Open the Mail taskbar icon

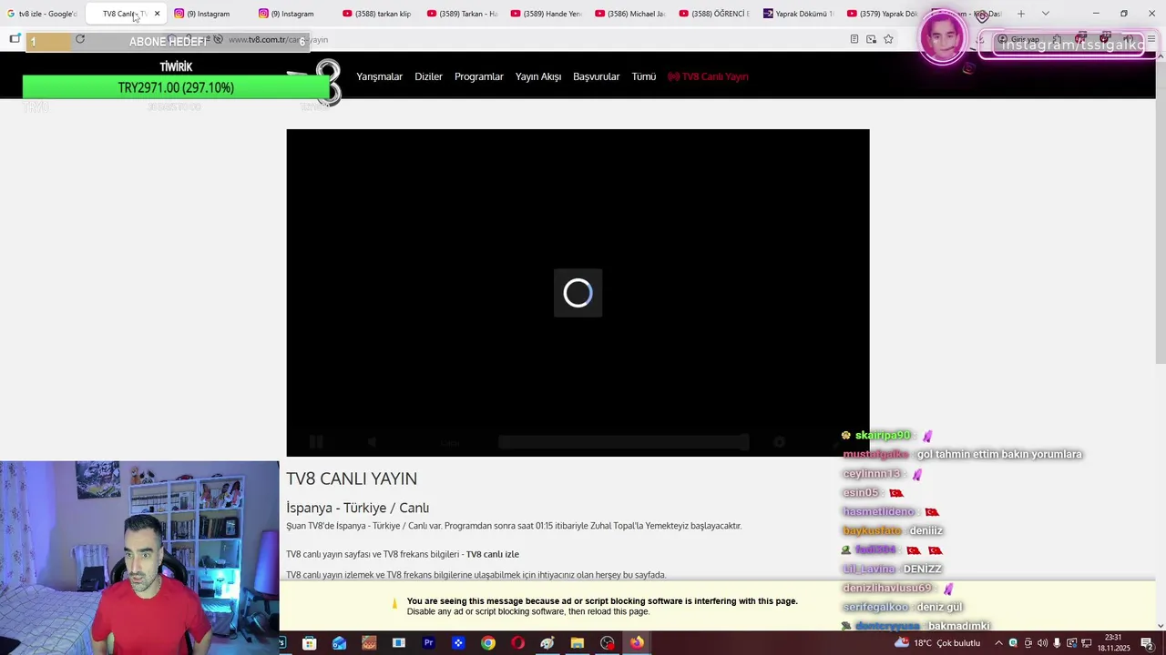click(339, 643)
